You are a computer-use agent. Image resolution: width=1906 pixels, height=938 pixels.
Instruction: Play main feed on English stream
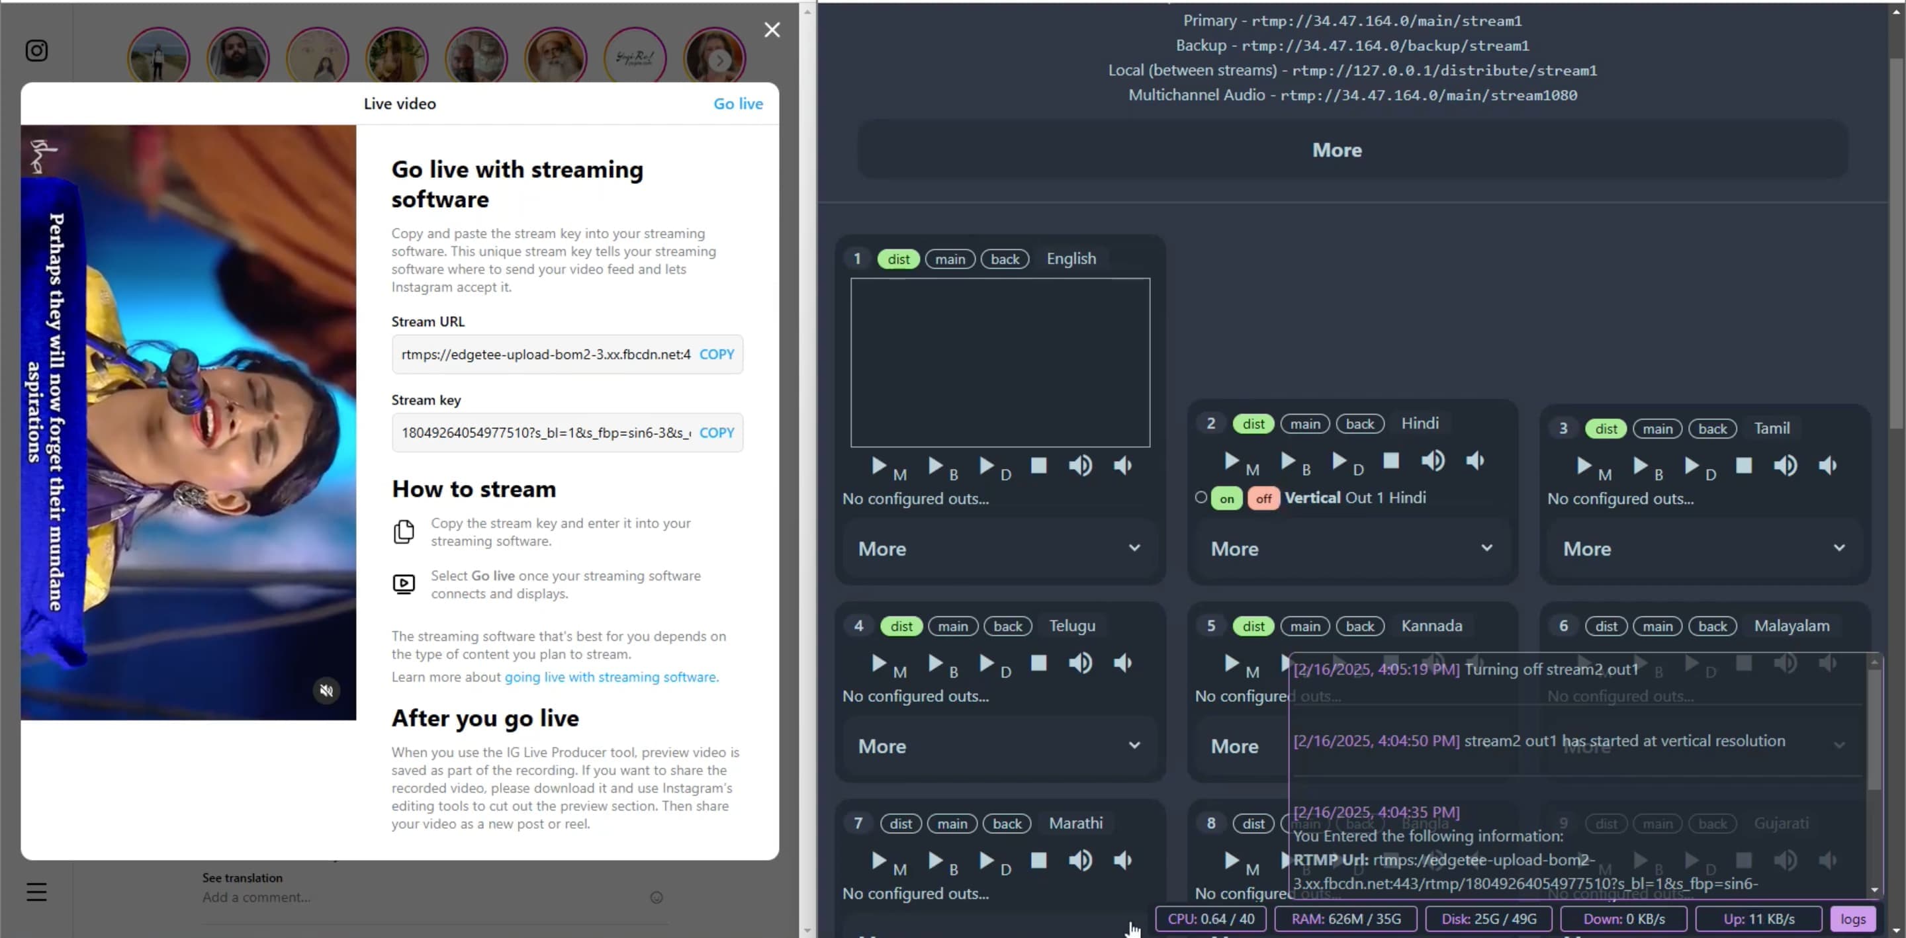[879, 465]
